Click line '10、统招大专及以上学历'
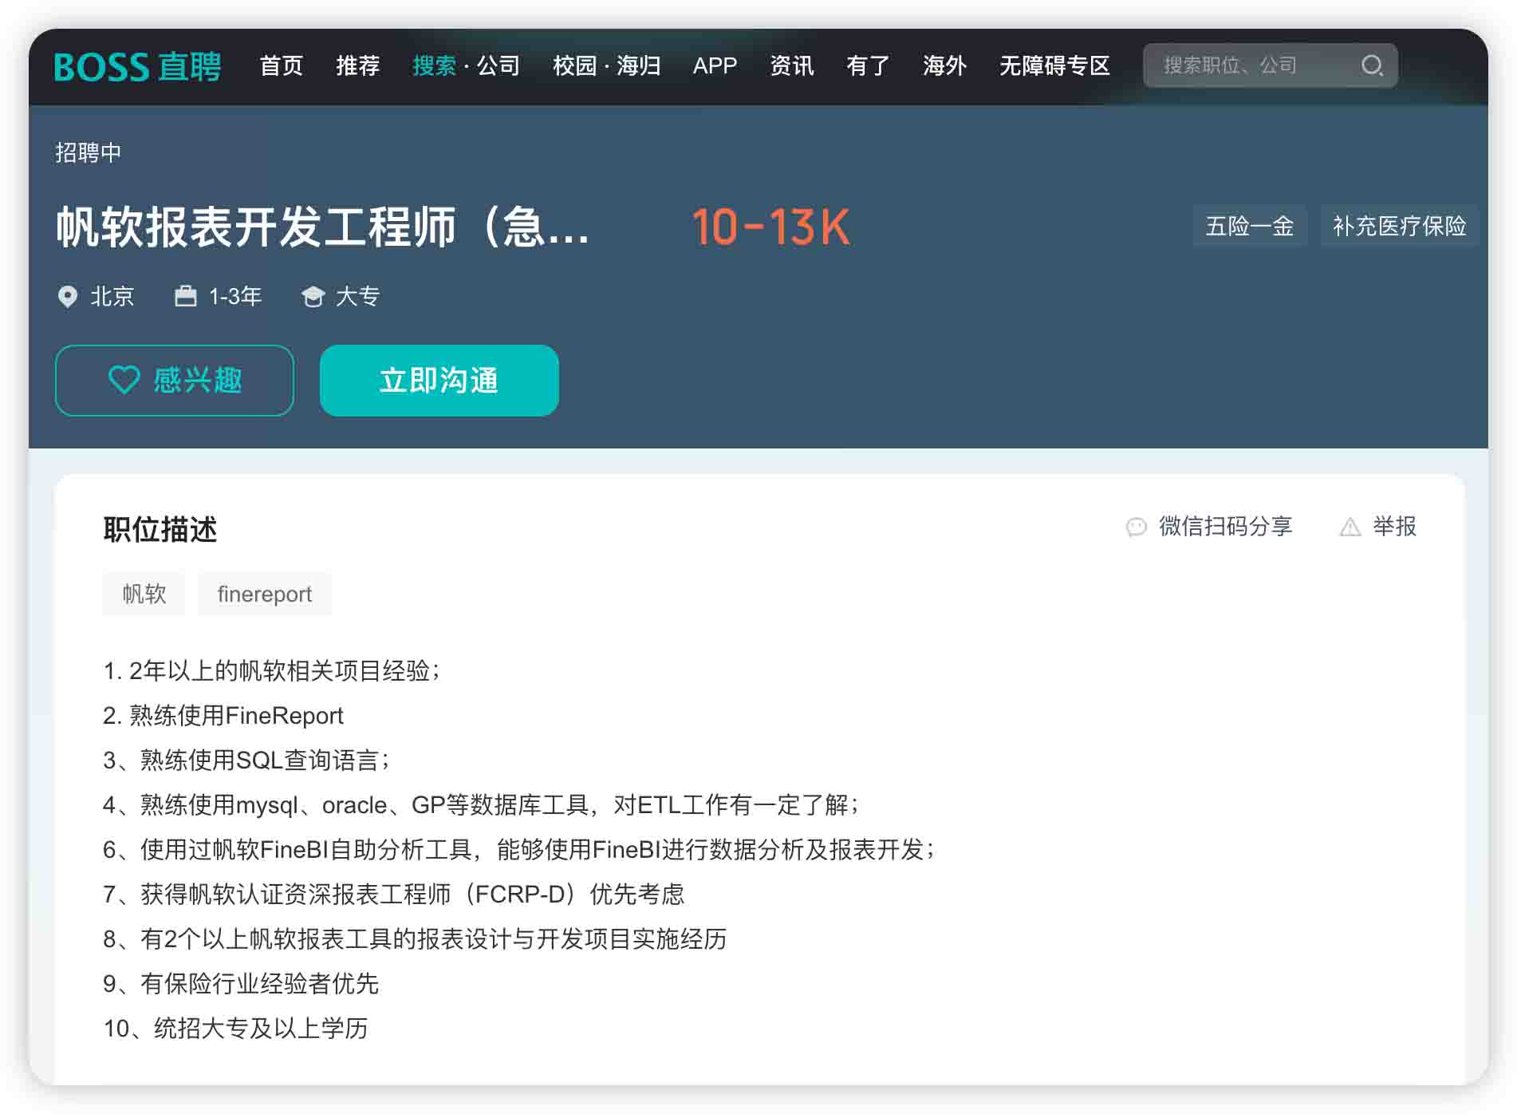 236,1028
